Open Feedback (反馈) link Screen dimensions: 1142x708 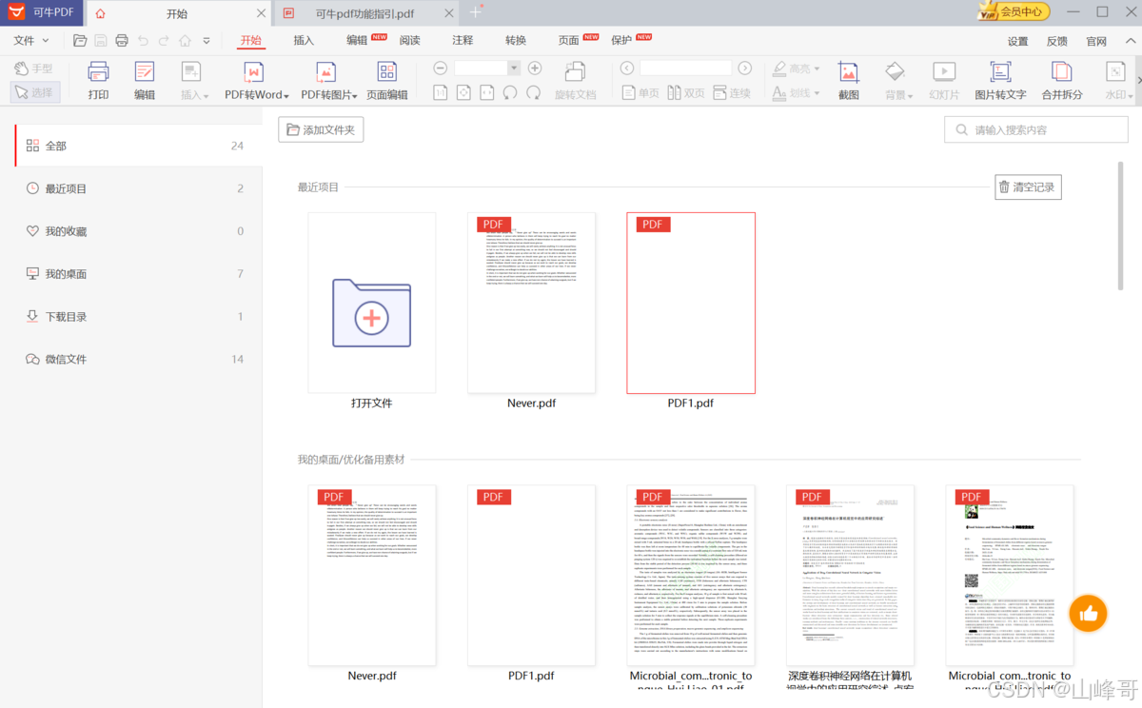pyautogui.click(x=1057, y=41)
